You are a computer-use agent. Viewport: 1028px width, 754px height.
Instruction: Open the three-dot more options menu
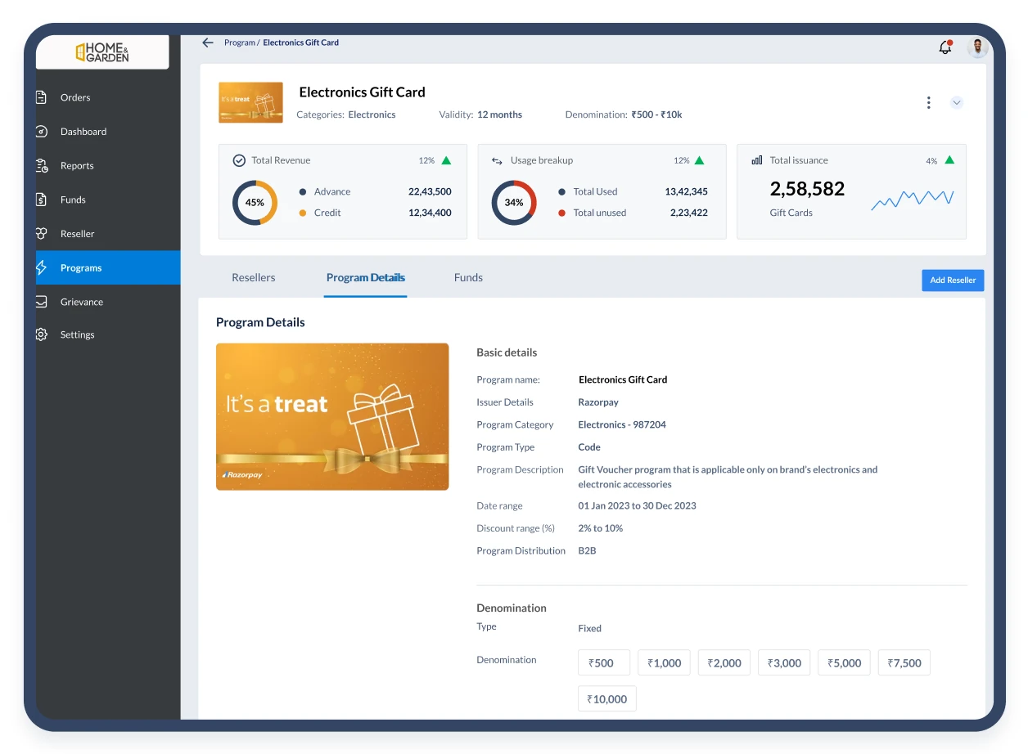pyautogui.click(x=928, y=103)
